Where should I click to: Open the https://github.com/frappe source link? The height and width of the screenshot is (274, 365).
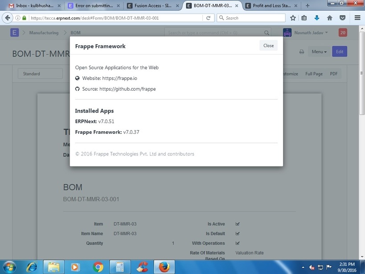coord(127,89)
